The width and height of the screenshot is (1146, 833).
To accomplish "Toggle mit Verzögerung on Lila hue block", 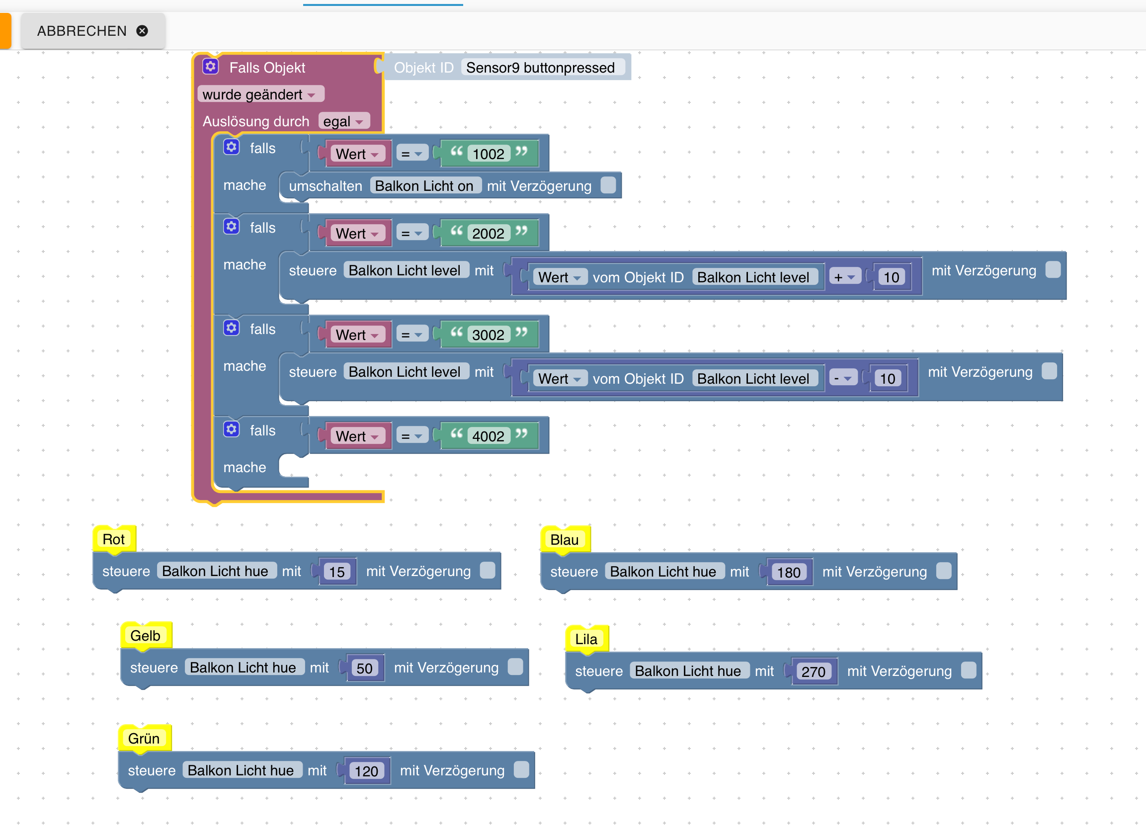I will pos(969,670).
